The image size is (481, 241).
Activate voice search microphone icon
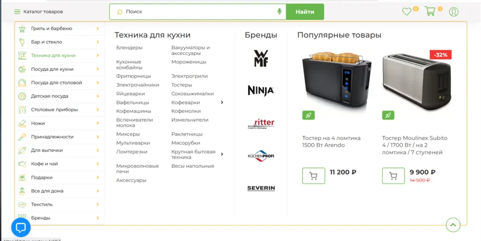pos(279,11)
